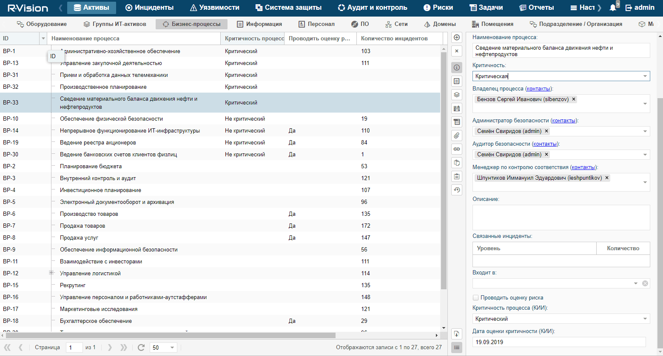This screenshot has width=663, height=356.
Task: Open the Система защиты menu
Action: (288, 8)
